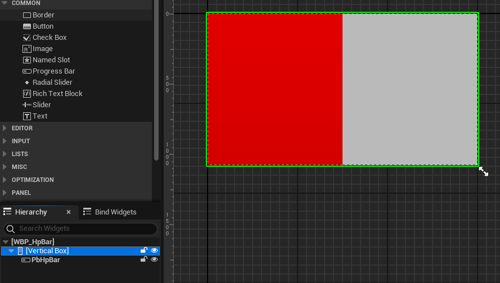Image resolution: width=500 pixels, height=283 pixels.
Task: Select the Border entry in palette
Action: (x=76, y=15)
